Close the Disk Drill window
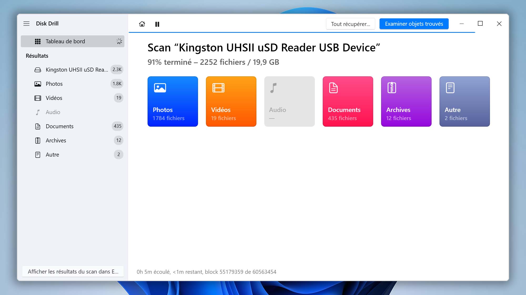Image resolution: width=526 pixels, height=295 pixels. coord(499,24)
